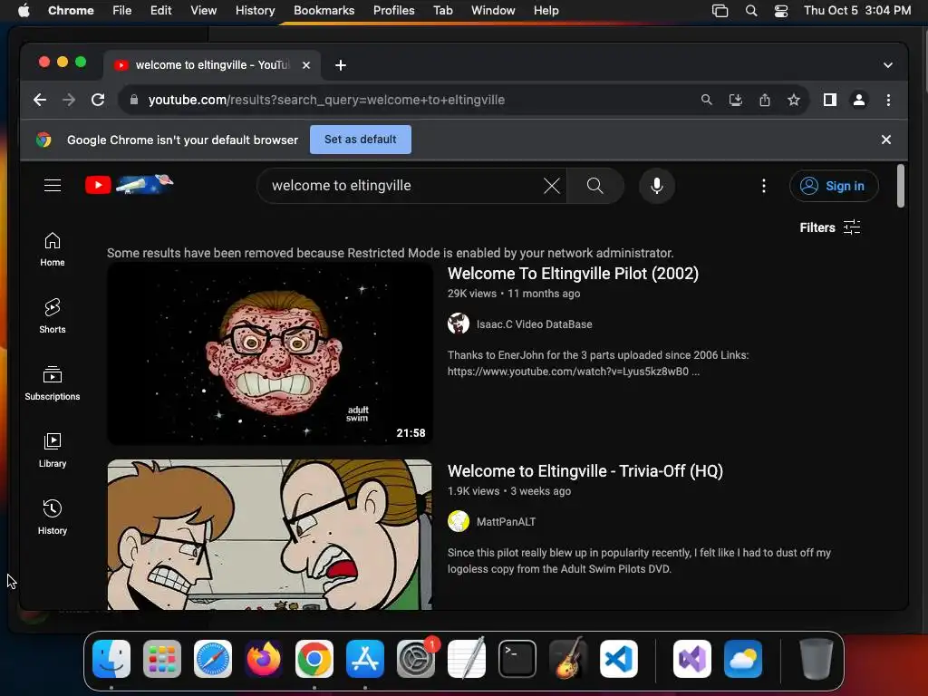Open the Profiles menu
Viewport: 928px width, 696px height.
(x=393, y=11)
